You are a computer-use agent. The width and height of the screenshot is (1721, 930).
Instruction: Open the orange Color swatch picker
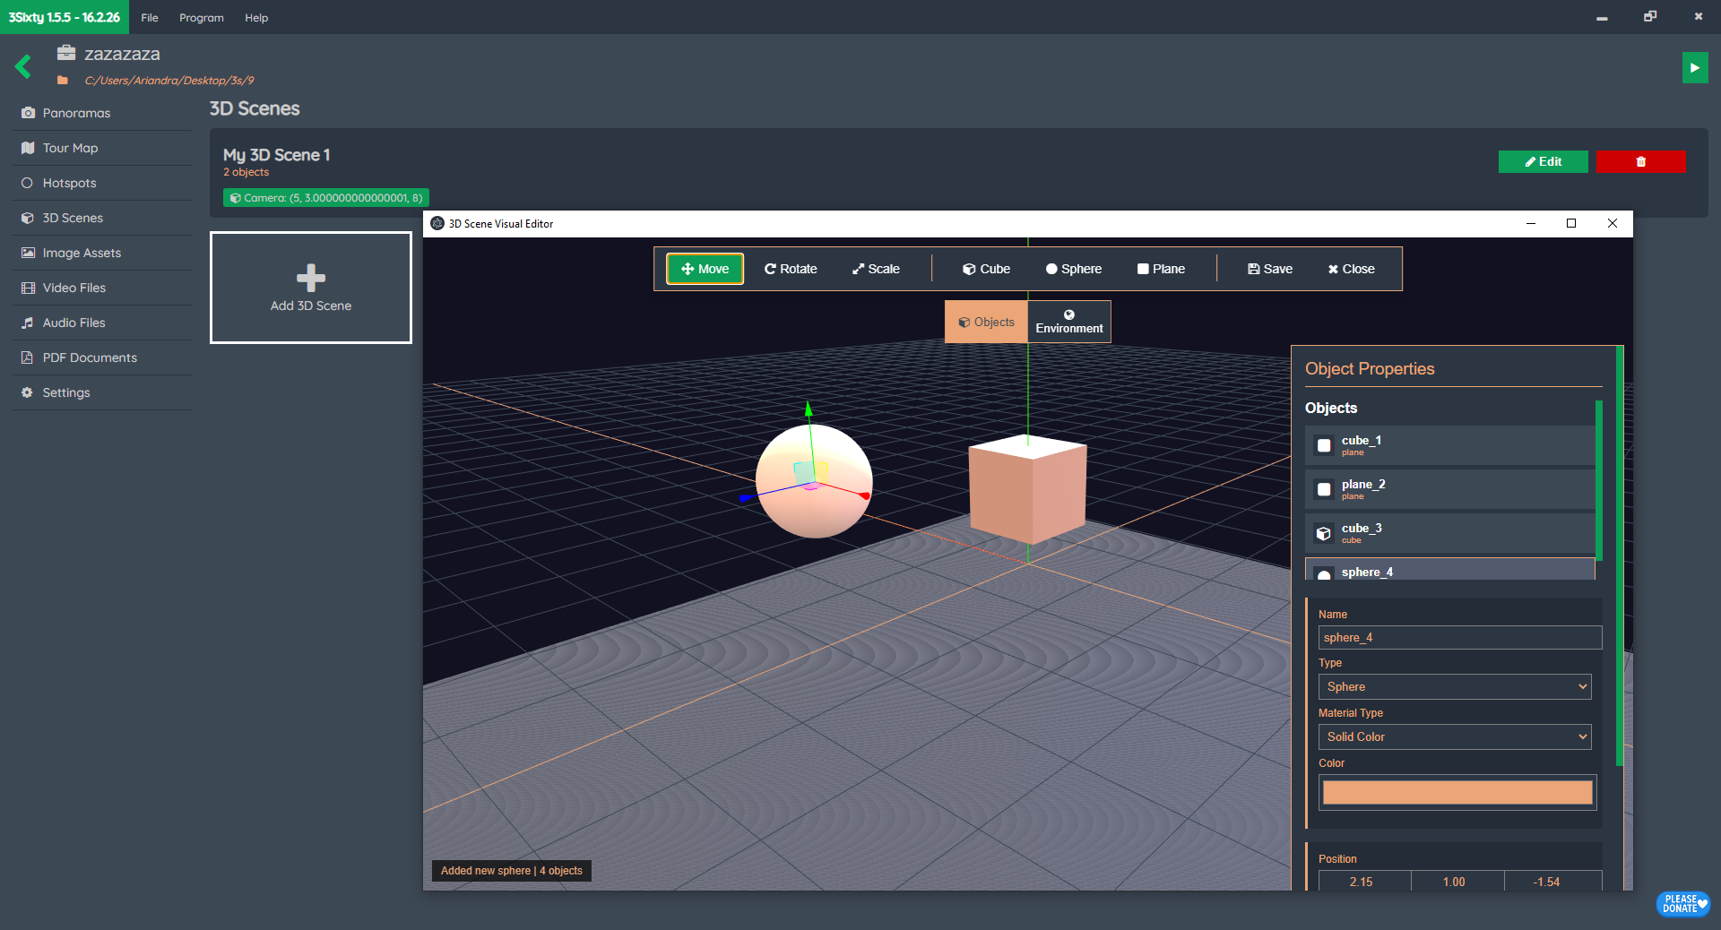1457,793
